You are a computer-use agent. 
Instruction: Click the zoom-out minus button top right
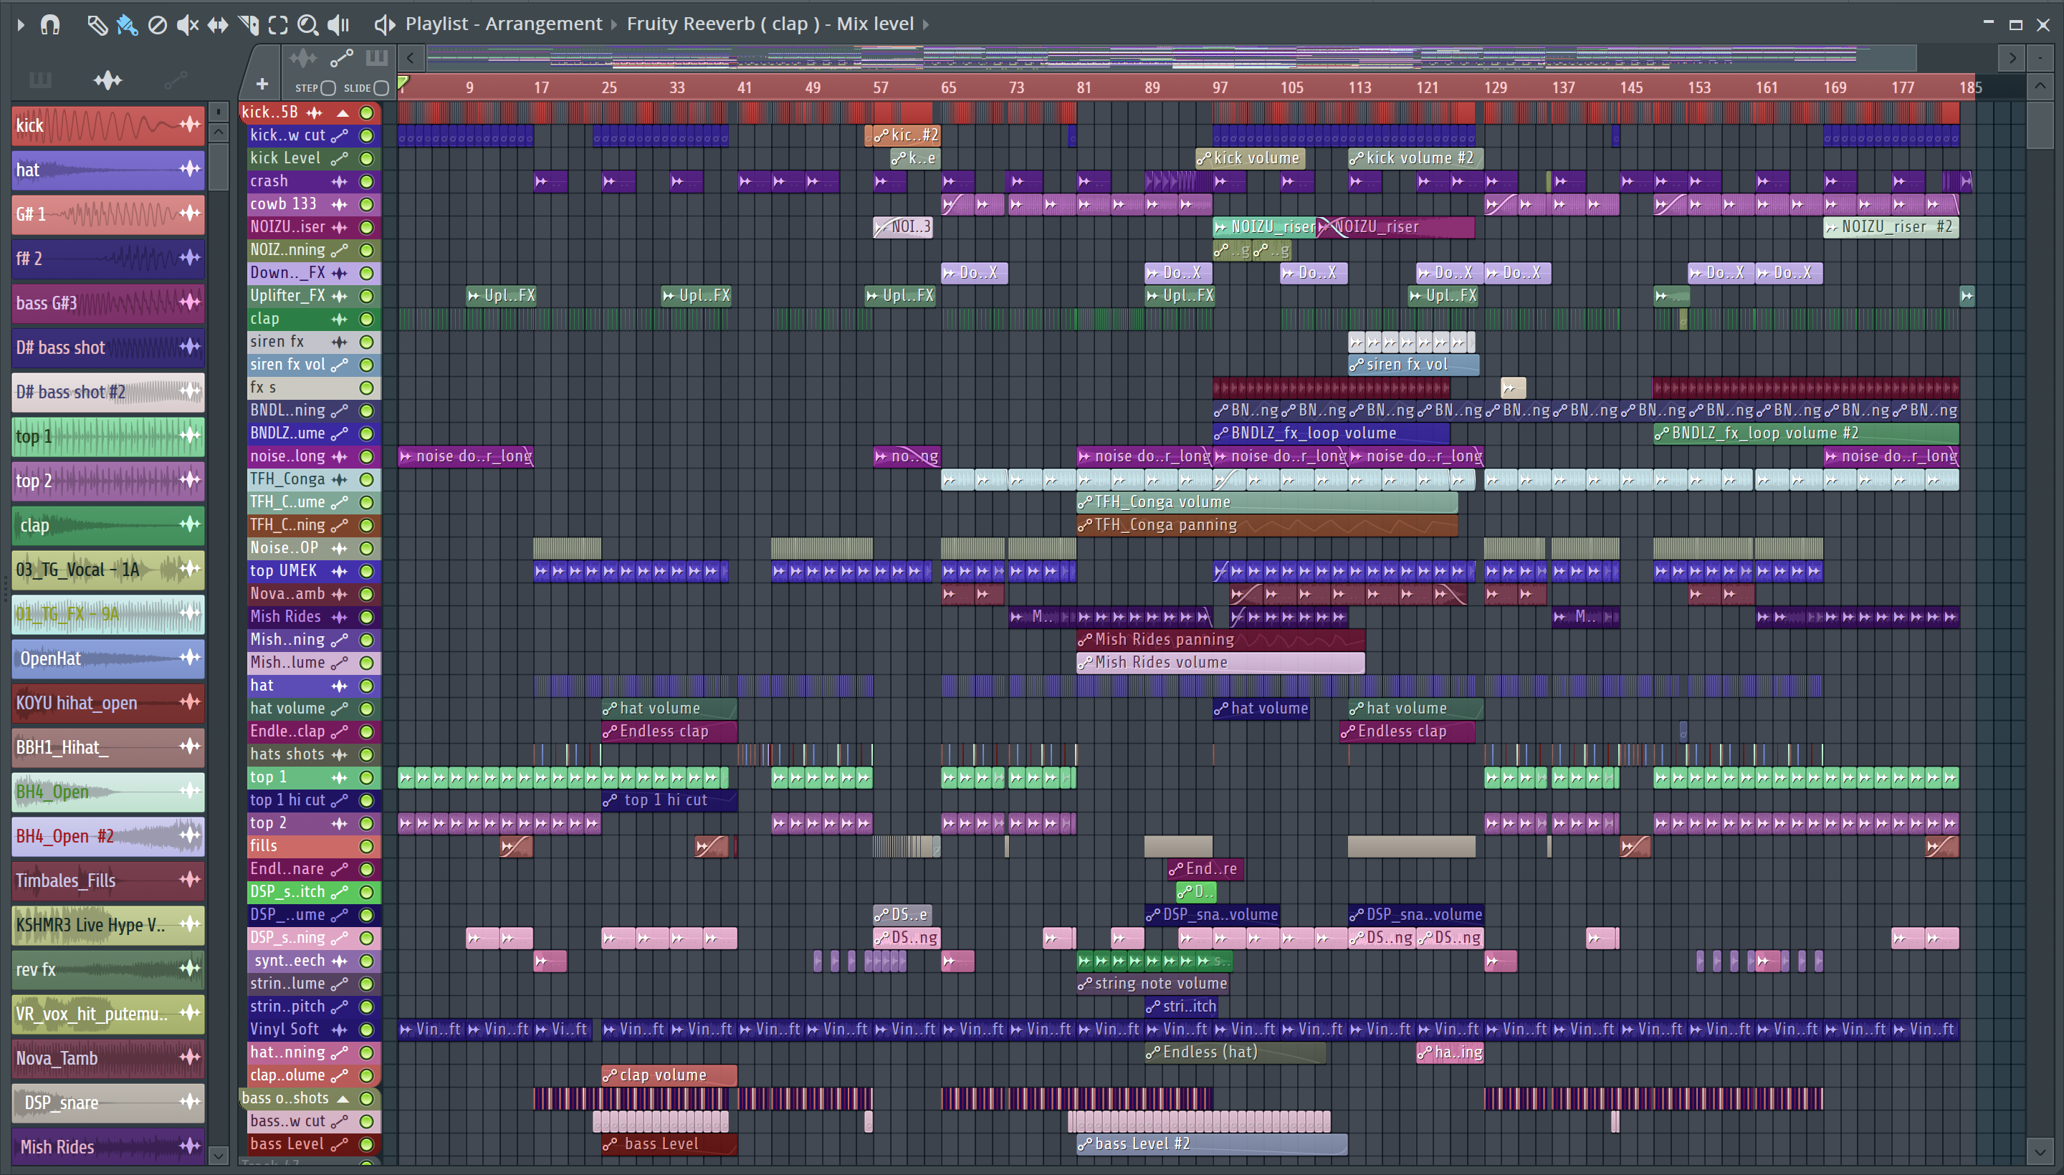click(2040, 57)
